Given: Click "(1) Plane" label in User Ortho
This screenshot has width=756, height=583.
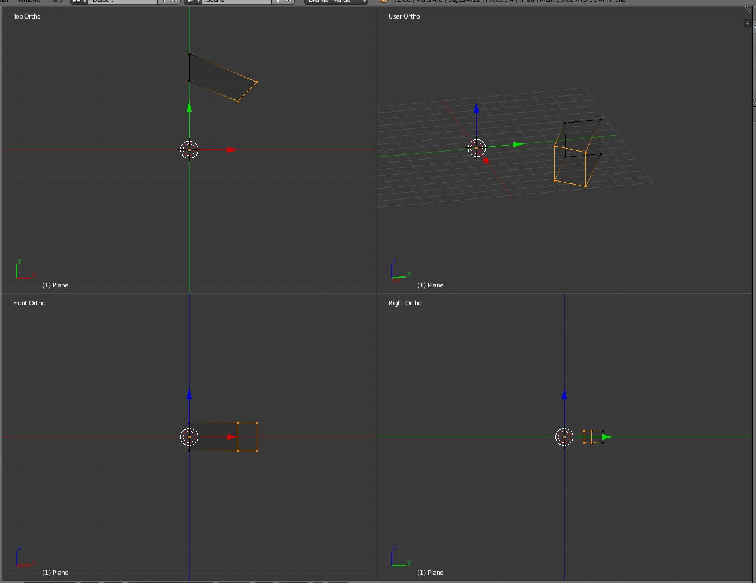Looking at the screenshot, I should (431, 285).
